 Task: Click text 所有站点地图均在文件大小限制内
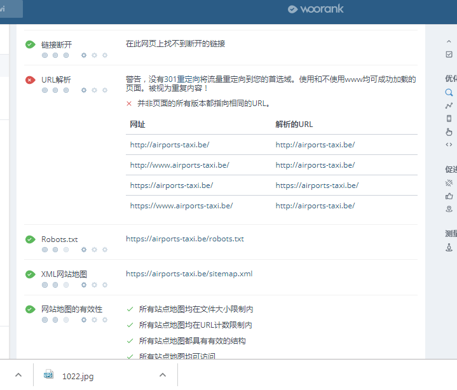click(196, 309)
